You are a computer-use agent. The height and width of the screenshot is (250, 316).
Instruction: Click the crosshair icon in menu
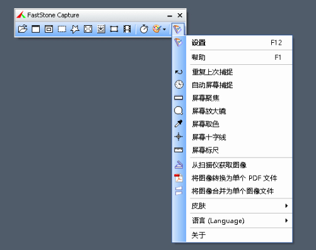(178, 137)
